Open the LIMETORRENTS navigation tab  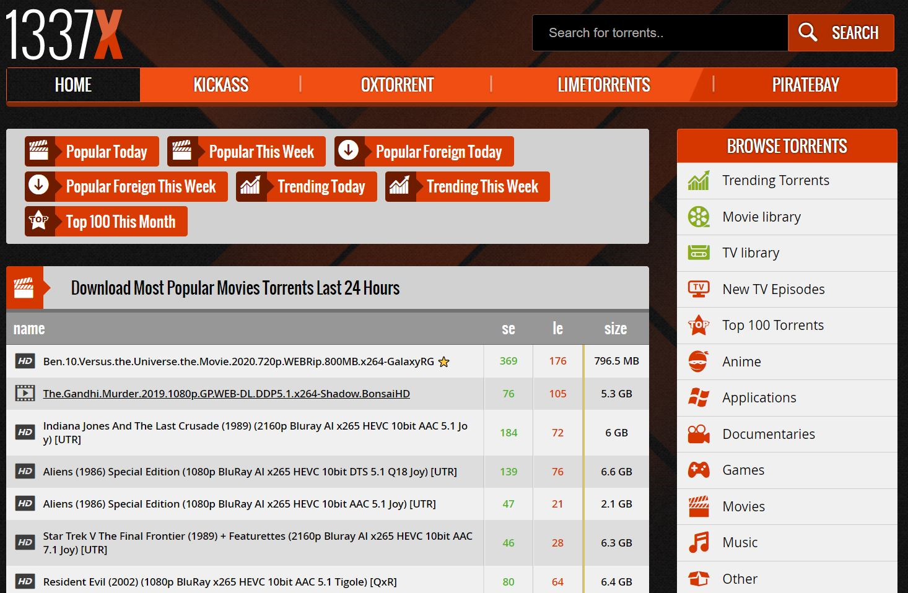[x=604, y=85]
